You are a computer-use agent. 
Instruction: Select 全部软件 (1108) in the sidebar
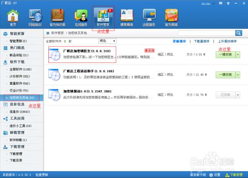[x=21, y=69]
